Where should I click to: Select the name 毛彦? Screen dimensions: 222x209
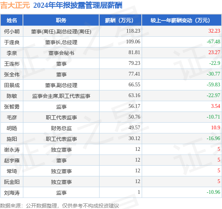[x=12, y=117]
